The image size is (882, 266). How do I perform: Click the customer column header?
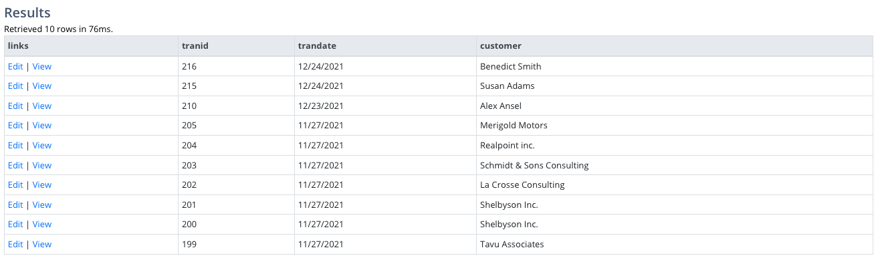point(675,46)
